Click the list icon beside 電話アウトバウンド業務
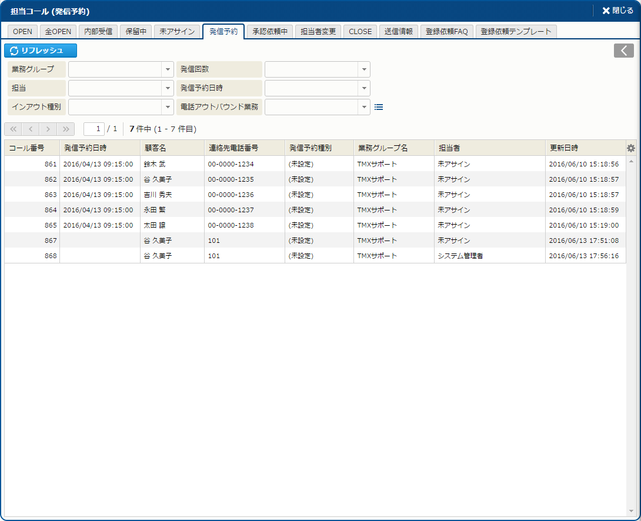This screenshot has width=641, height=521. click(x=379, y=107)
